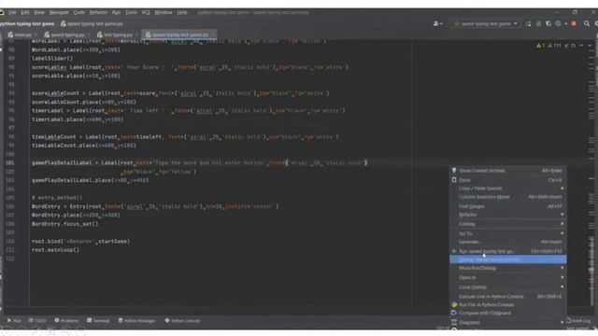The image size is (598, 336).
Task: Open the Tools menu
Action: 131,12
